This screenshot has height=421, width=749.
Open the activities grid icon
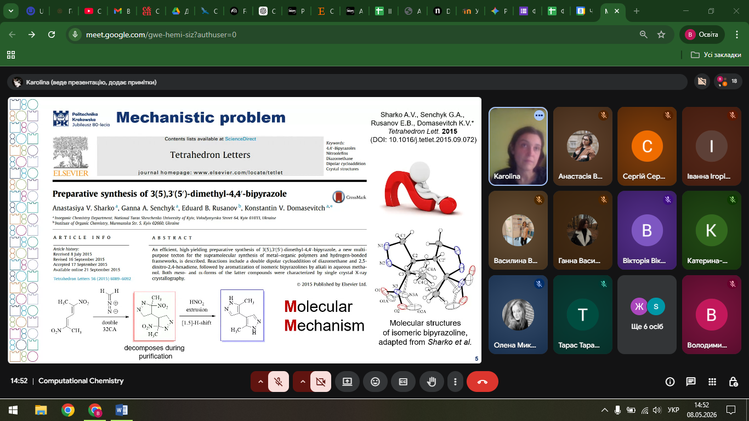pyautogui.click(x=712, y=382)
